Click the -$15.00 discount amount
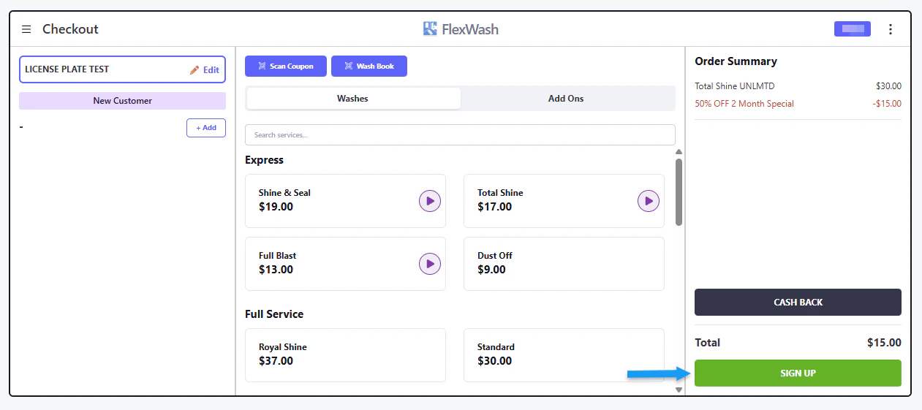 886,104
